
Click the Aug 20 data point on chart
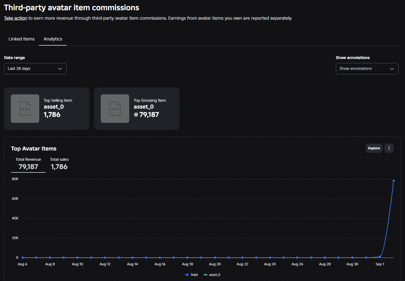(x=215, y=258)
